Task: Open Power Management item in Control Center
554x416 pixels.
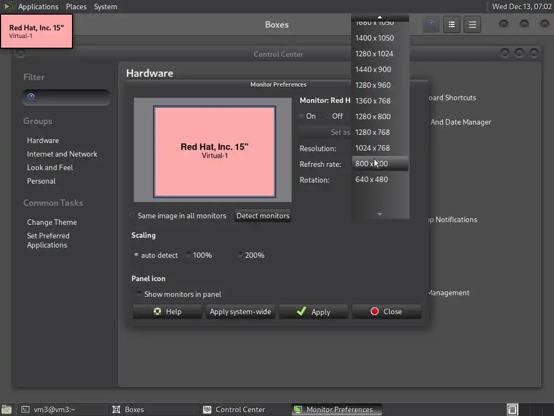Action: tap(449, 293)
